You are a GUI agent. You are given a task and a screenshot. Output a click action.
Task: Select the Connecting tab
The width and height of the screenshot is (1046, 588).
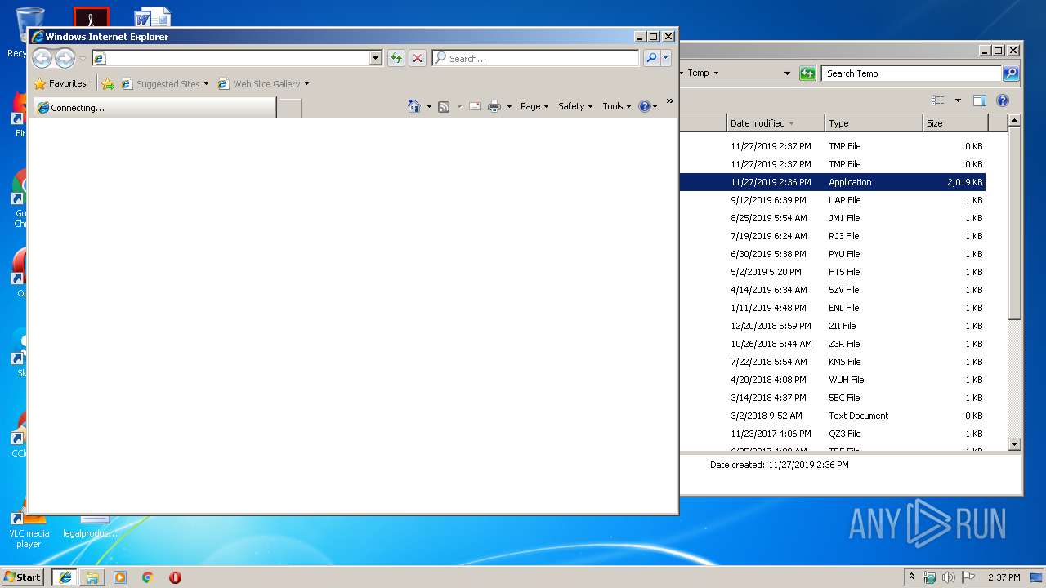pyautogui.click(x=154, y=108)
